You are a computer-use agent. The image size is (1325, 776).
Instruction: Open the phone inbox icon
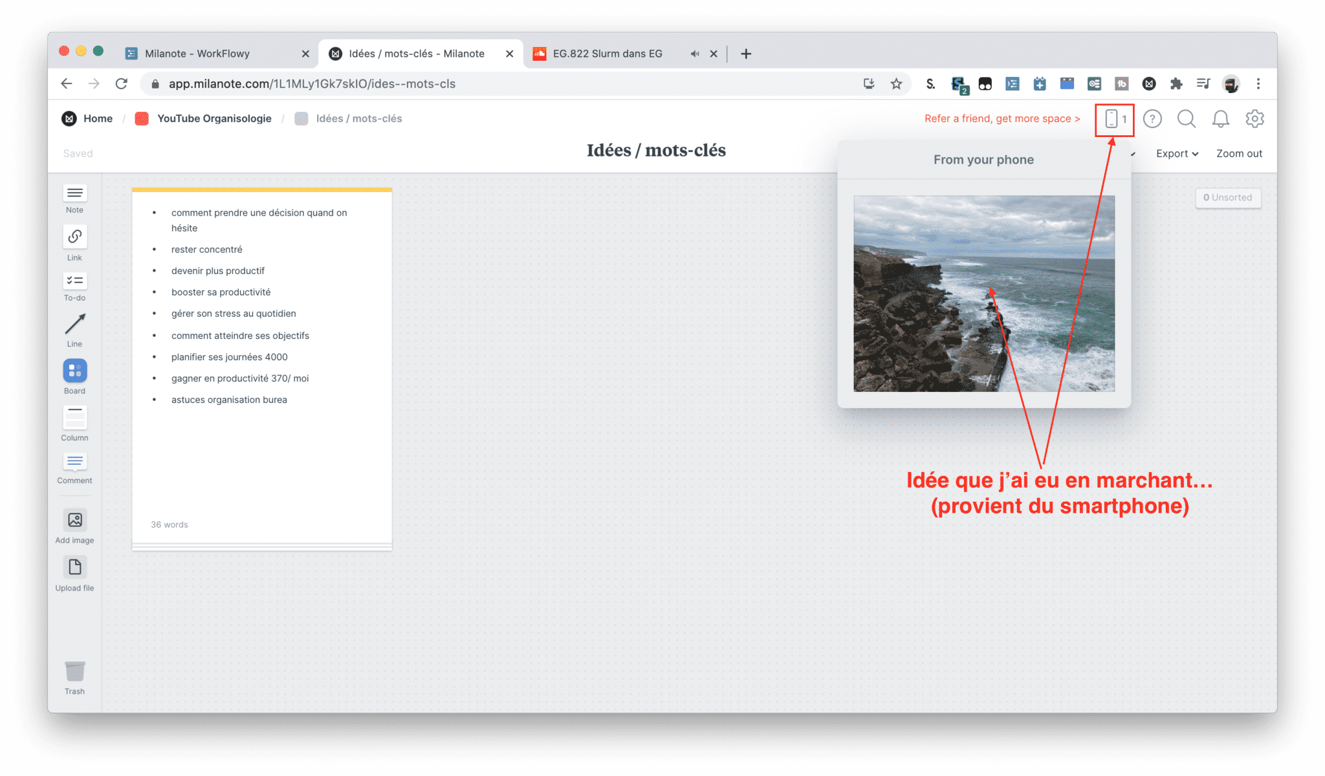pos(1115,119)
